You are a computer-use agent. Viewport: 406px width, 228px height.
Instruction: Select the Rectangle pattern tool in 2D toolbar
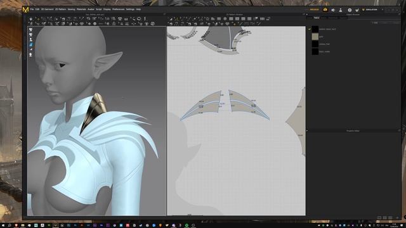(x=219, y=19)
